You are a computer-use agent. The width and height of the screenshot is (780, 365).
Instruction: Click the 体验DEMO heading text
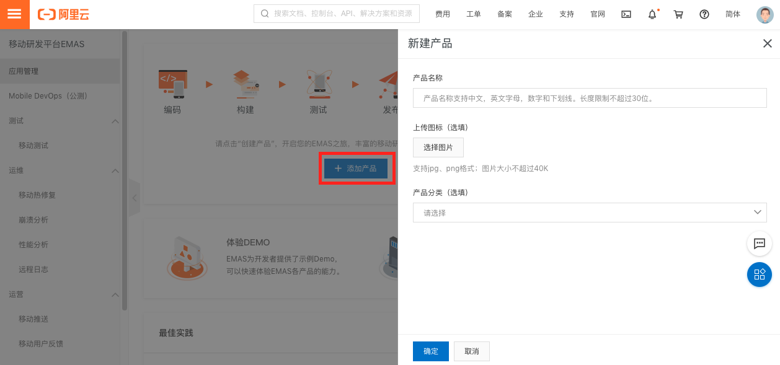click(249, 242)
